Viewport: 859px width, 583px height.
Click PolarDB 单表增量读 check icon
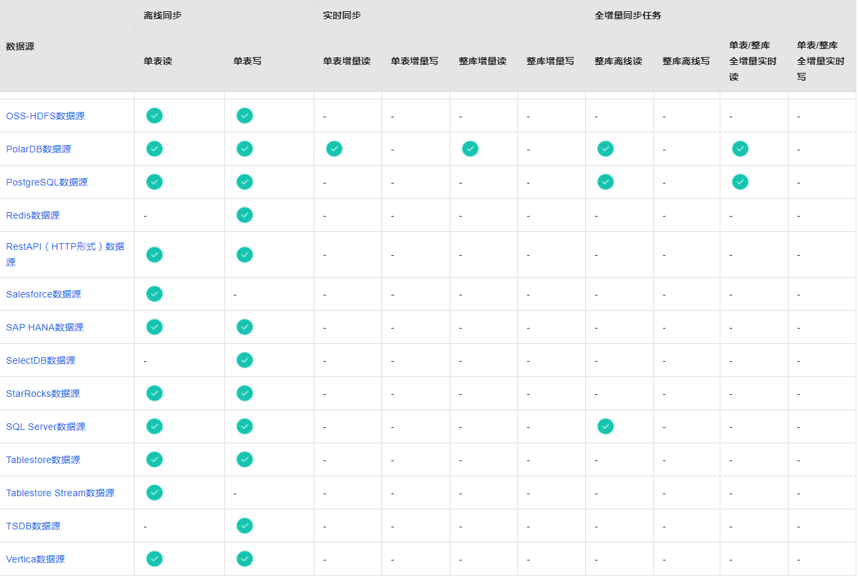[x=334, y=148]
